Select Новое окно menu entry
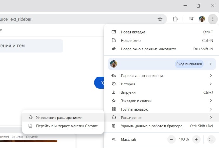The image size is (219, 148). (130, 41)
